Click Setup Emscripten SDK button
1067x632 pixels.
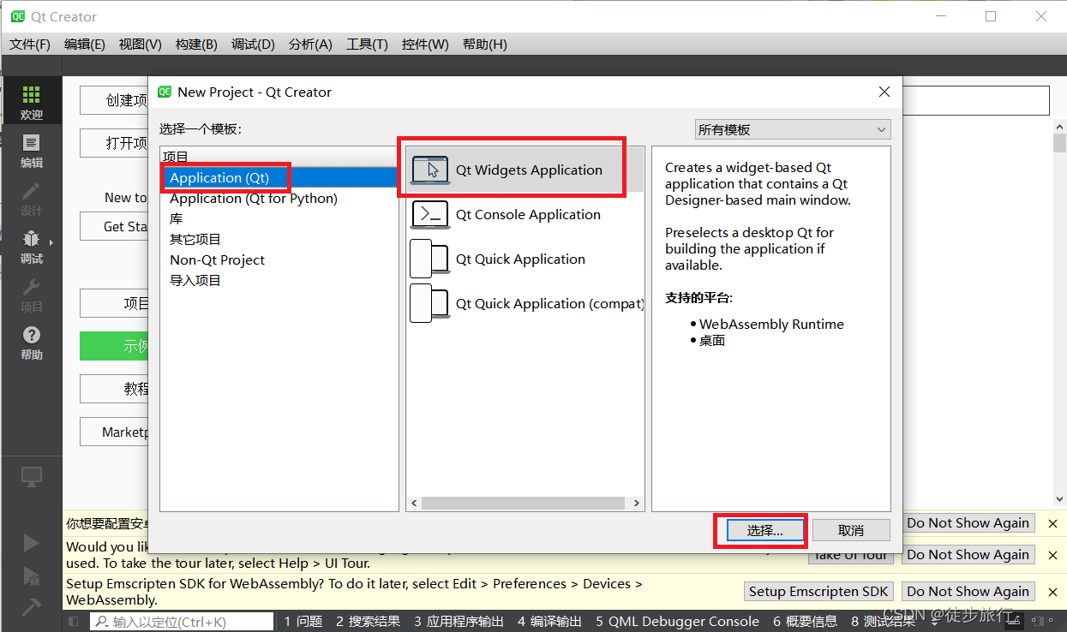818,591
